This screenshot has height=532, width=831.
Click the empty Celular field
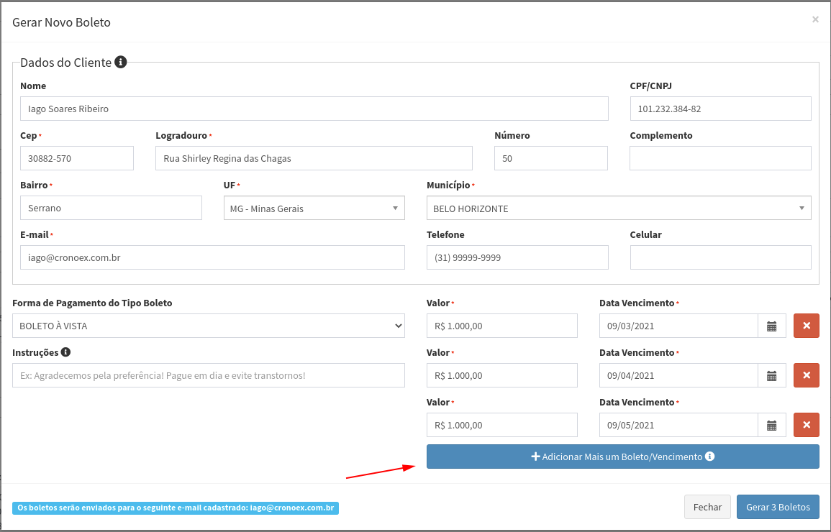tap(720, 257)
